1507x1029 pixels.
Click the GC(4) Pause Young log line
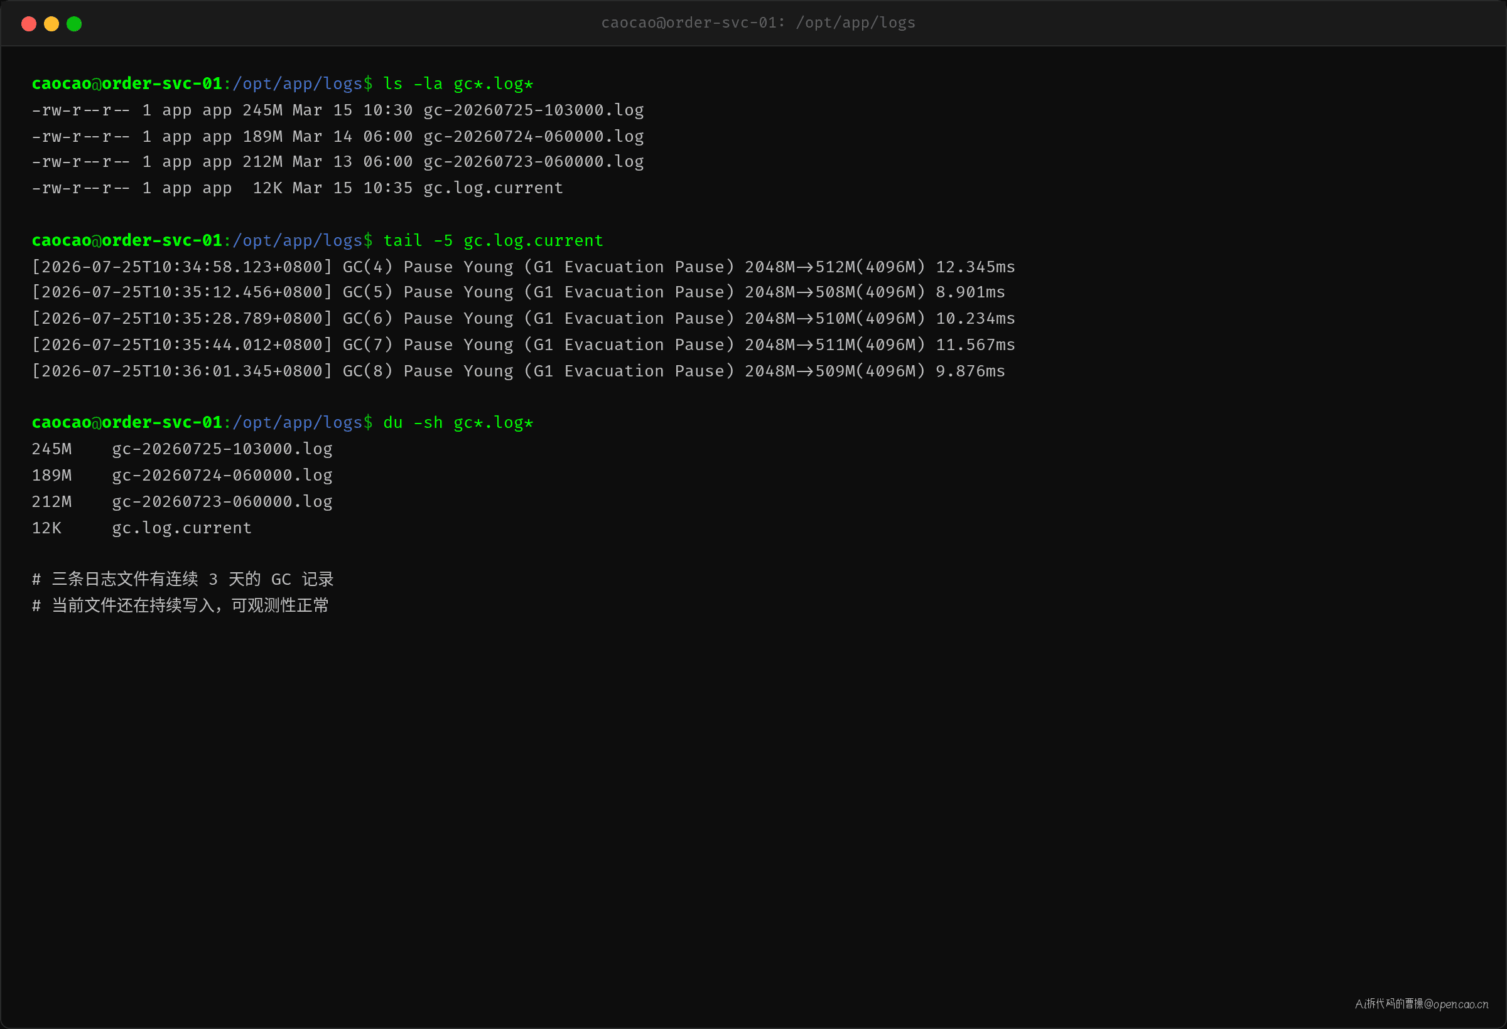[523, 266]
